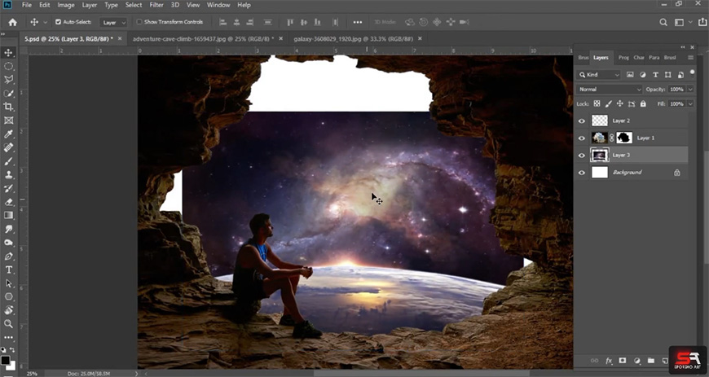709x377 pixels.
Task: Toggle the Auto-Select checkbox
Action: coord(58,22)
